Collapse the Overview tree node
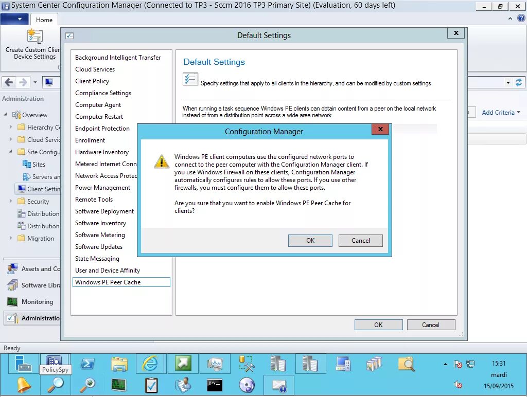The image size is (527, 397). (5, 115)
